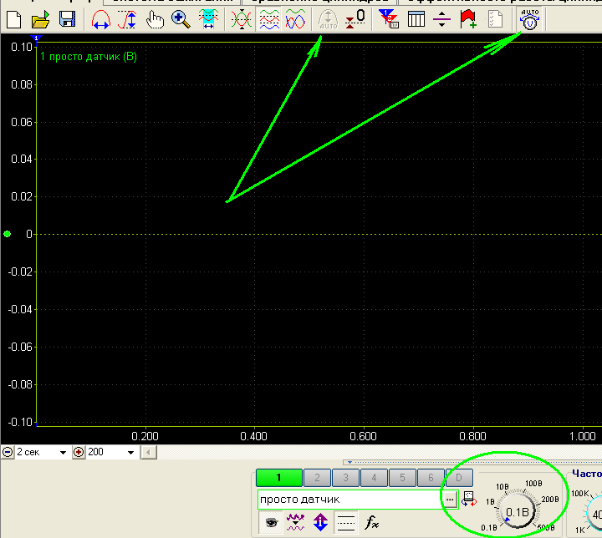602x538 pixels.
Task: Create a new blank oscillogram file
Action: click(x=14, y=19)
